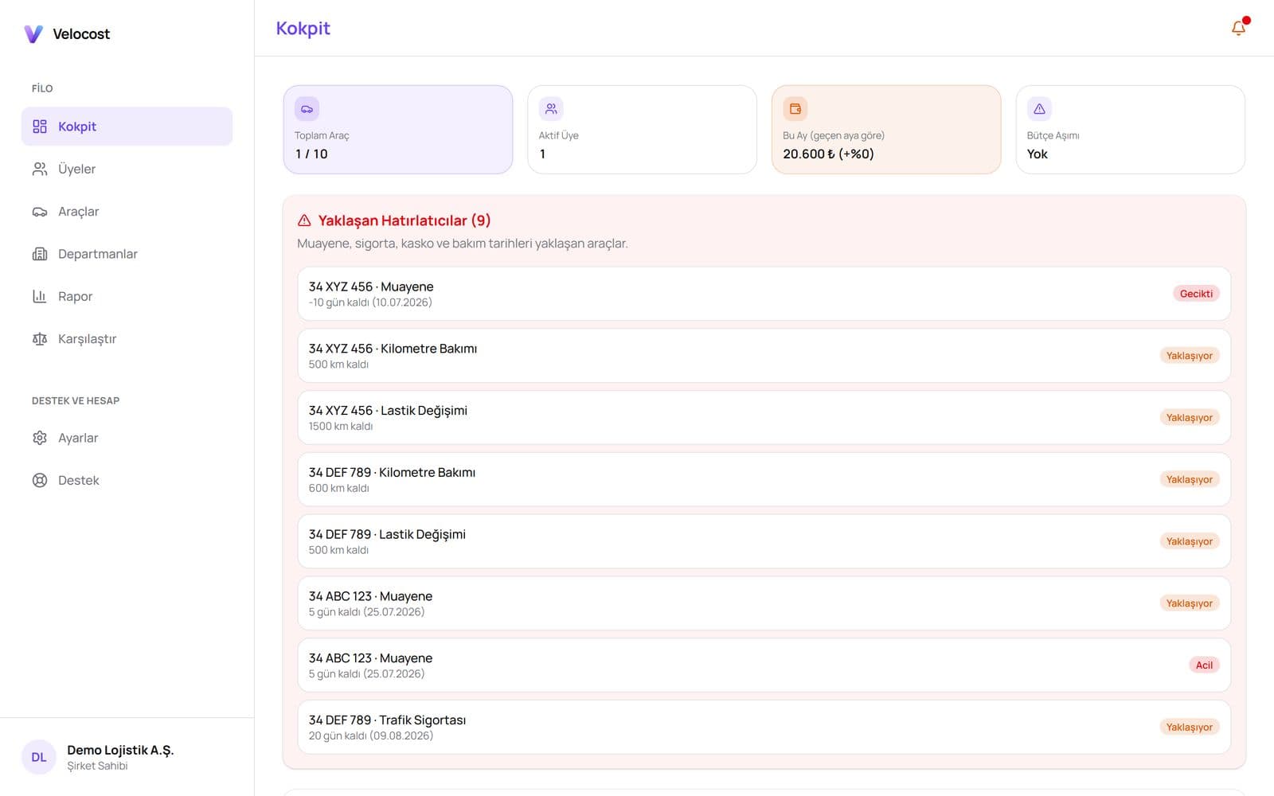Navigate to Departmanlar
The width and height of the screenshot is (1274, 796).
tap(127, 254)
